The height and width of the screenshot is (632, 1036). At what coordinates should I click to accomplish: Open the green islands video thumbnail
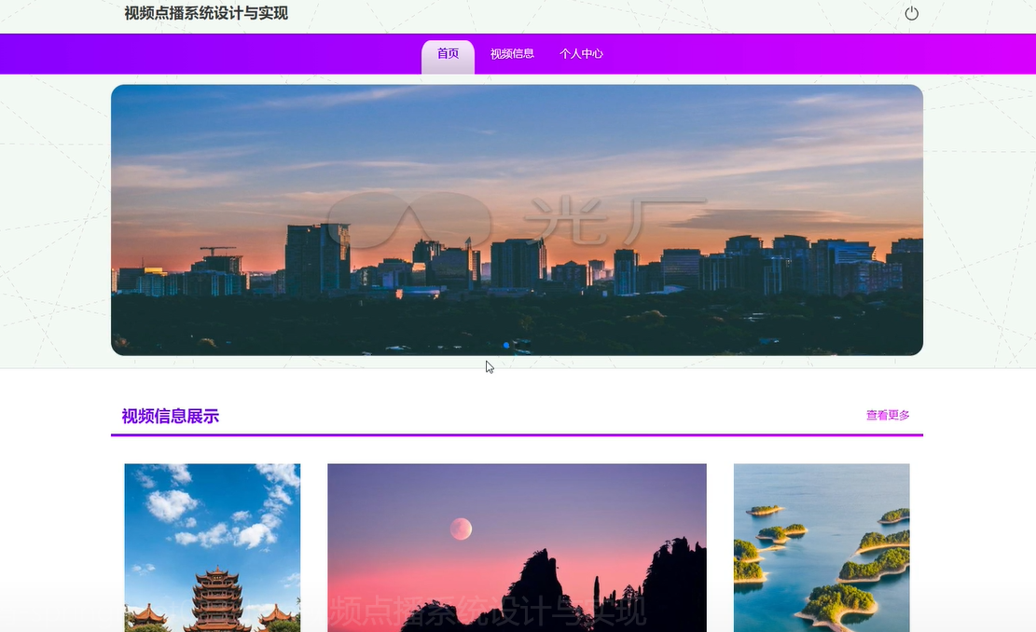pos(822,547)
